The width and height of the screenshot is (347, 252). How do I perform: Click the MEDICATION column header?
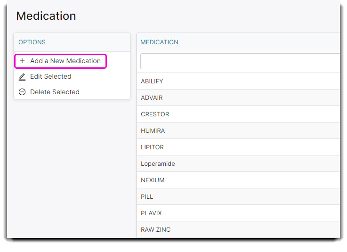click(160, 42)
